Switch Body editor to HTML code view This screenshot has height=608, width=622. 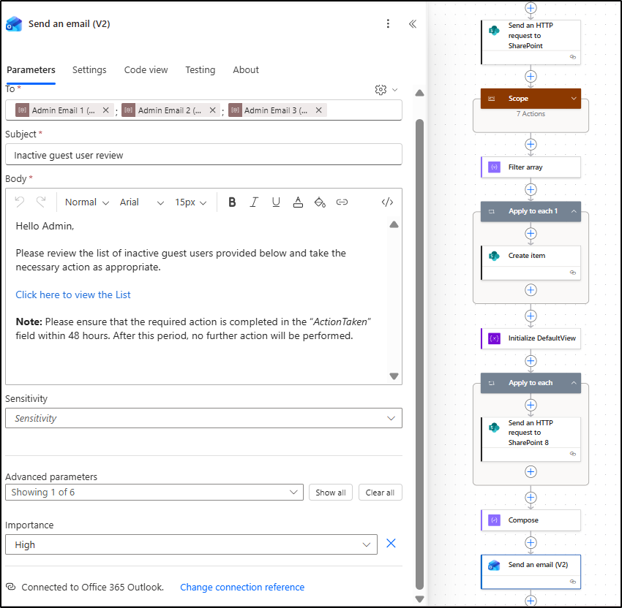coord(387,202)
